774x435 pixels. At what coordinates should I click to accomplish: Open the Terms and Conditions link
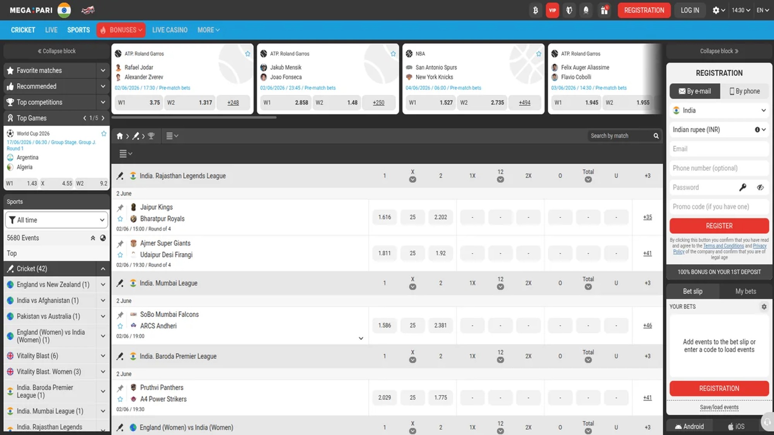pos(723,246)
